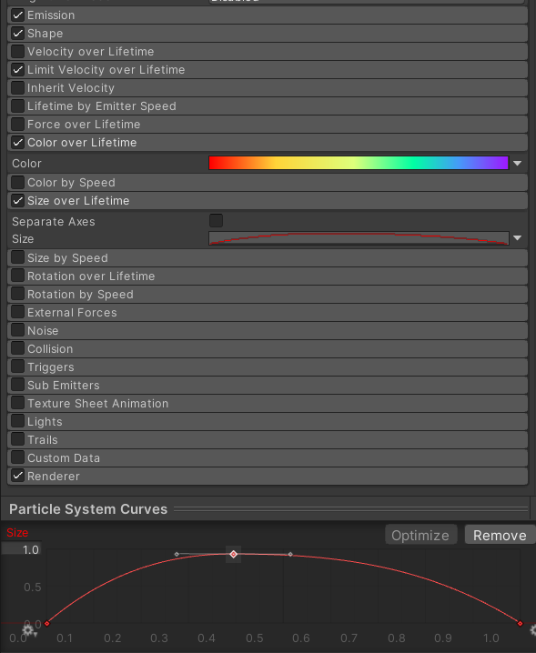The width and height of the screenshot is (536, 653).
Task: Uncheck the Renderer module checkbox
Action: click(x=17, y=476)
